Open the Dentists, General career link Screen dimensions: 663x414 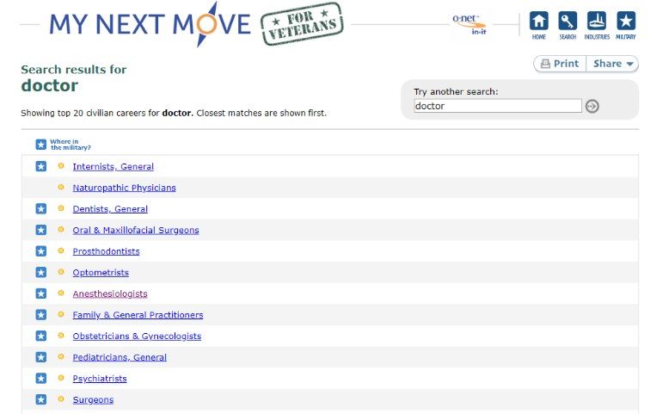click(x=110, y=208)
